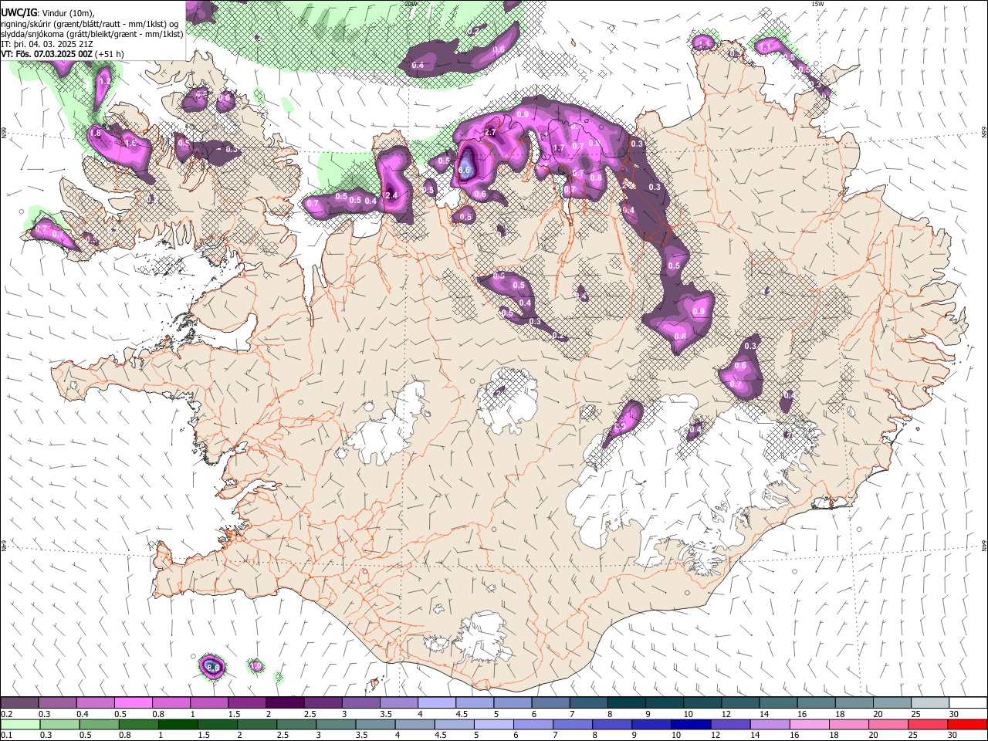Click the '2.4' precipitation value on the map
This screenshot has height=741, width=988.
pyautogui.click(x=391, y=195)
